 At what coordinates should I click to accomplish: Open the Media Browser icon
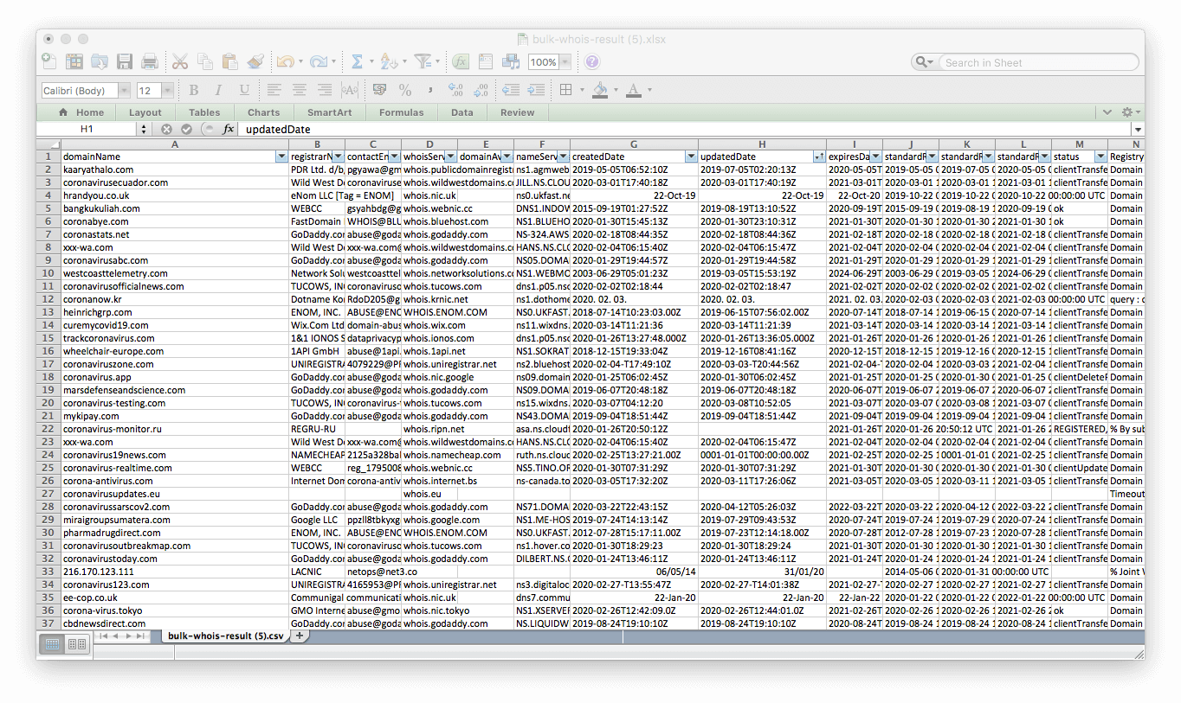tap(511, 61)
